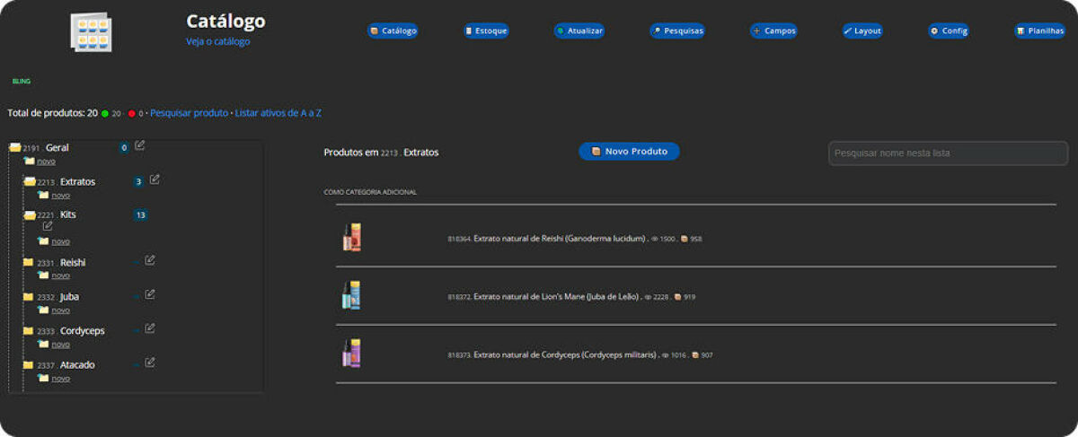Open 'Extrato natural de Cordyceps' product name
1078x437 pixels.
pyautogui.click(x=565, y=355)
